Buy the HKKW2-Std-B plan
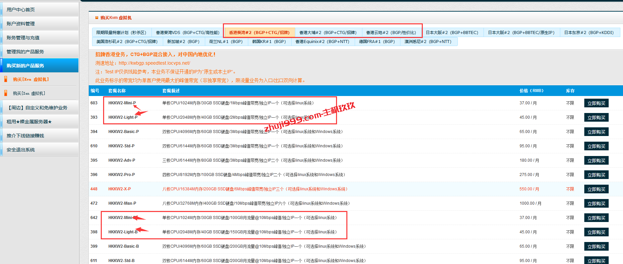Screen dimensions: 623x264 [596, 260]
